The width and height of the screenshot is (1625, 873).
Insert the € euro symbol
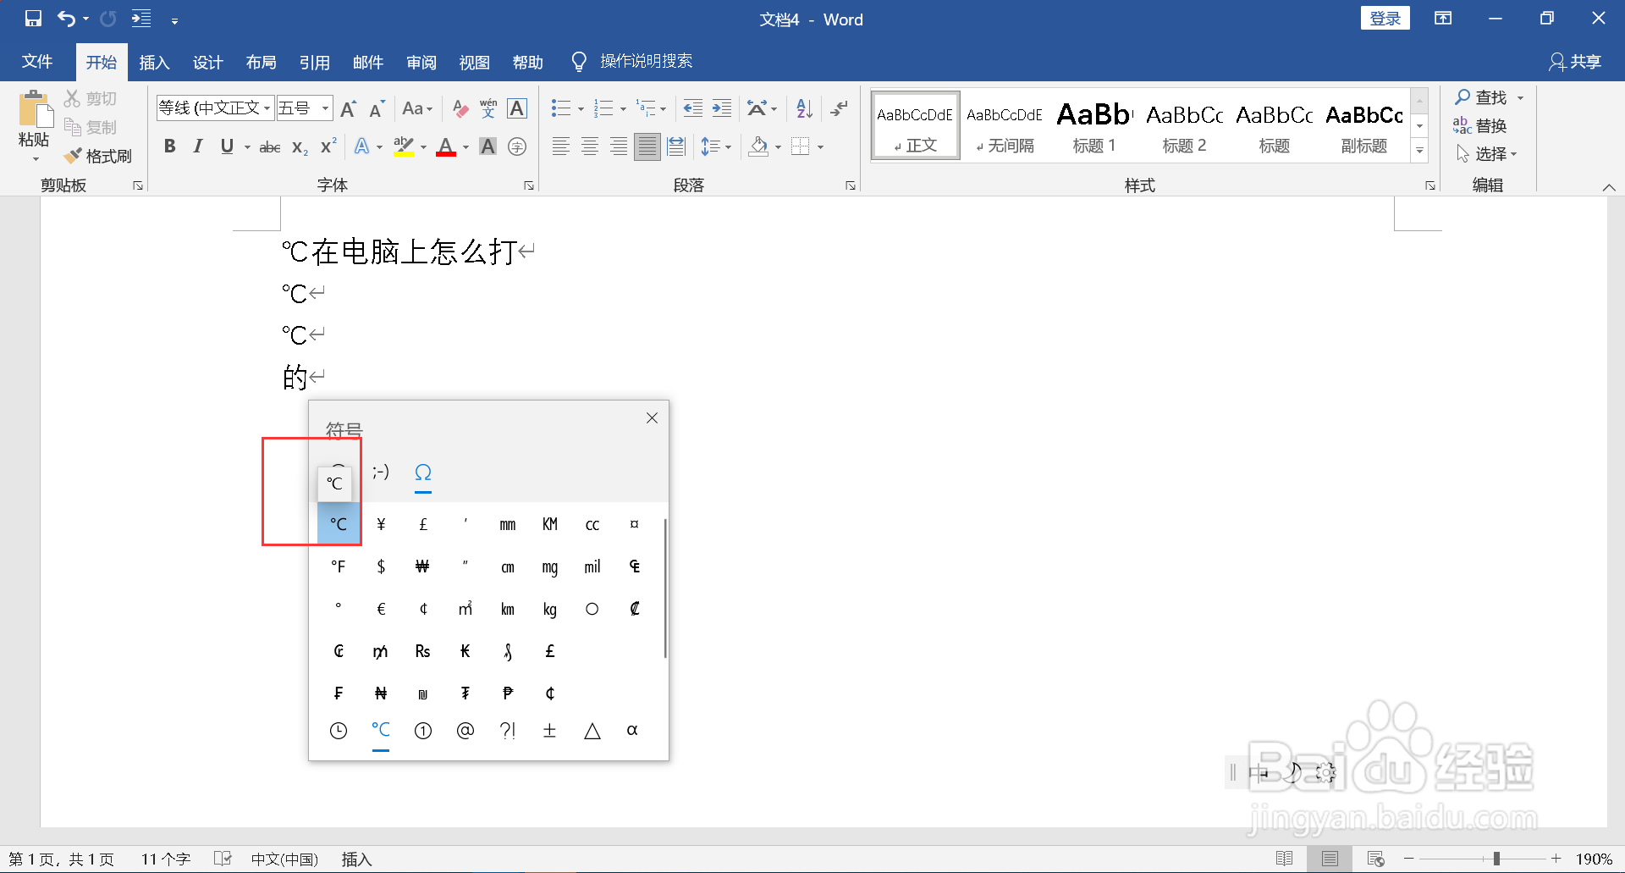381,609
